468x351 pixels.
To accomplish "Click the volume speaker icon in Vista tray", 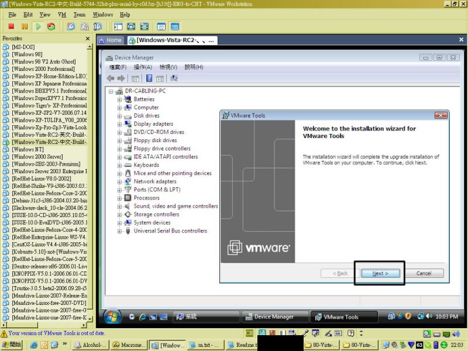I will point(429,316).
